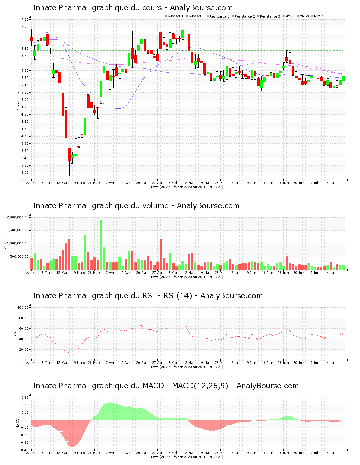The width and height of the screenshot is (360, 465).
Task: Click the 2,000,000.00 volume axis value
Action: 18,217
